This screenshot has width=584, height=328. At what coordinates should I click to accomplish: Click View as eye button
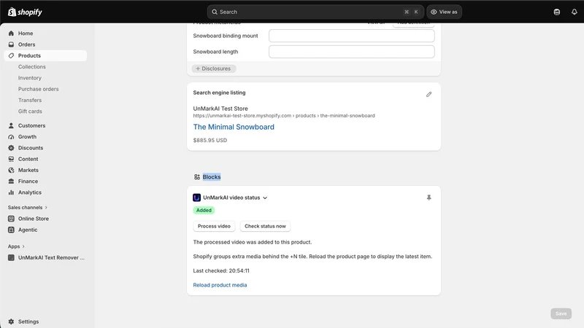click(x=444, y=12)
